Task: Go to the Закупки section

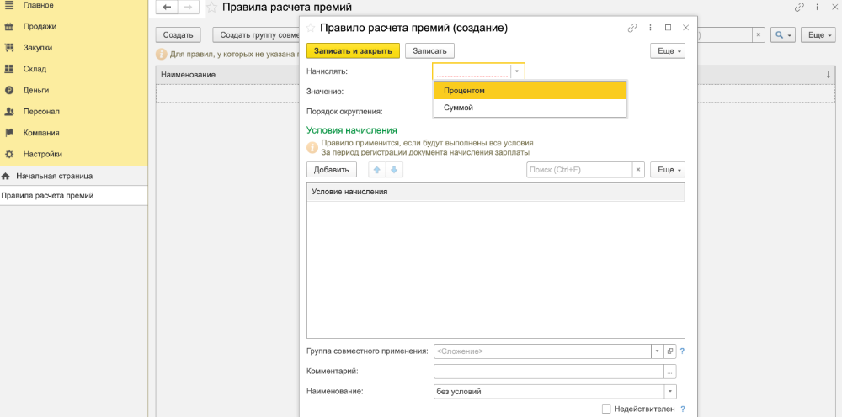Action: [38, 48]
